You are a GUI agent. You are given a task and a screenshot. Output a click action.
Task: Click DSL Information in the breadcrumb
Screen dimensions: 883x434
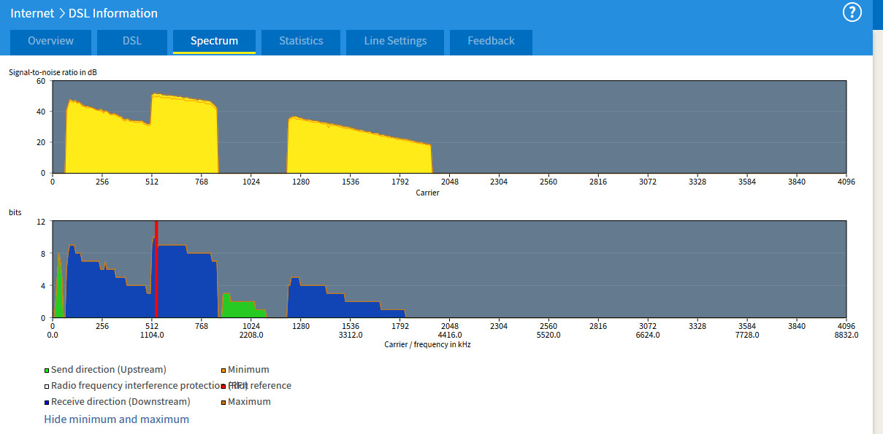point(113,13)
